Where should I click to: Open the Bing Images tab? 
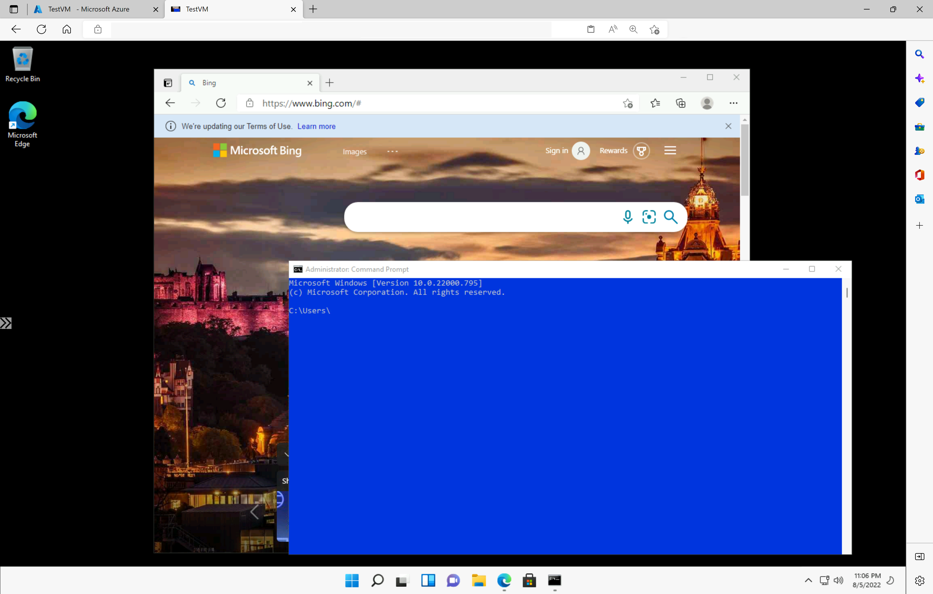point(354,151)
